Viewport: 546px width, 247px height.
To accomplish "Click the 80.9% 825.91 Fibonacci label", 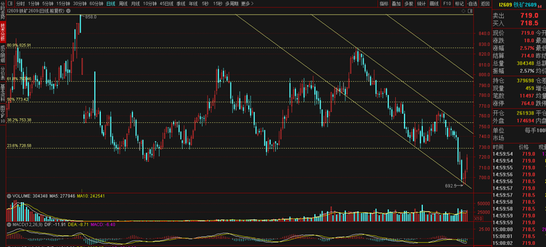I will pyautogui.click(x=19, y=45).
